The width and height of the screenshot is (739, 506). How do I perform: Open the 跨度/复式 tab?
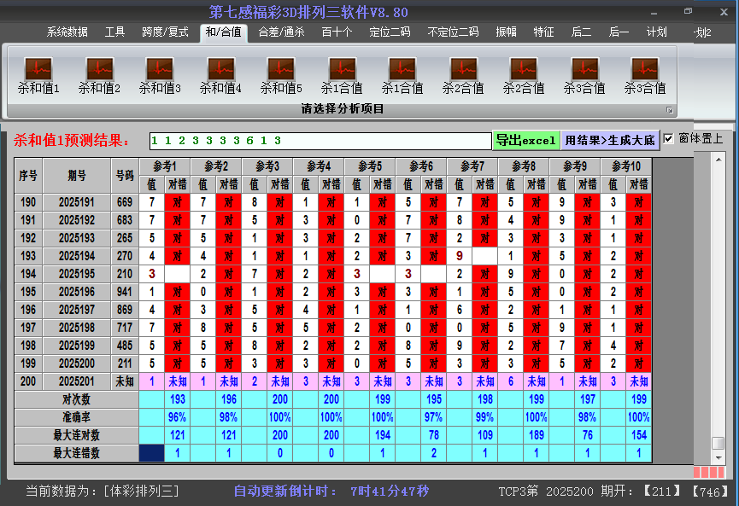[x=165, y=32]
